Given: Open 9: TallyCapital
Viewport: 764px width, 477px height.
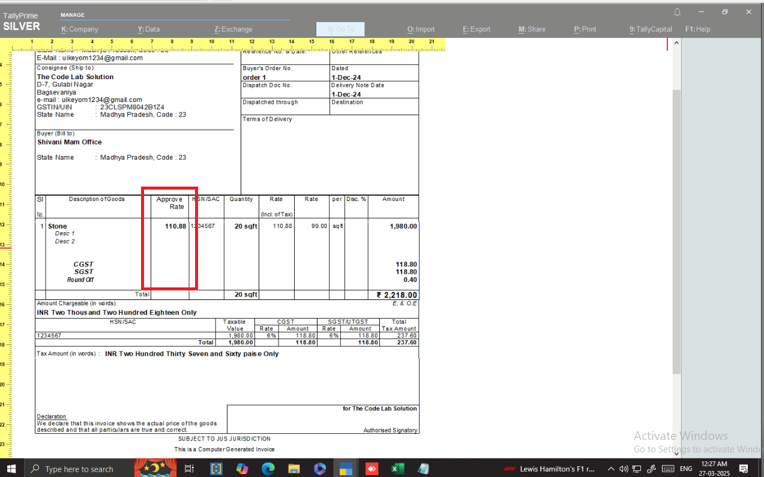Looking at the screenshot, I should tap(651, 29).
